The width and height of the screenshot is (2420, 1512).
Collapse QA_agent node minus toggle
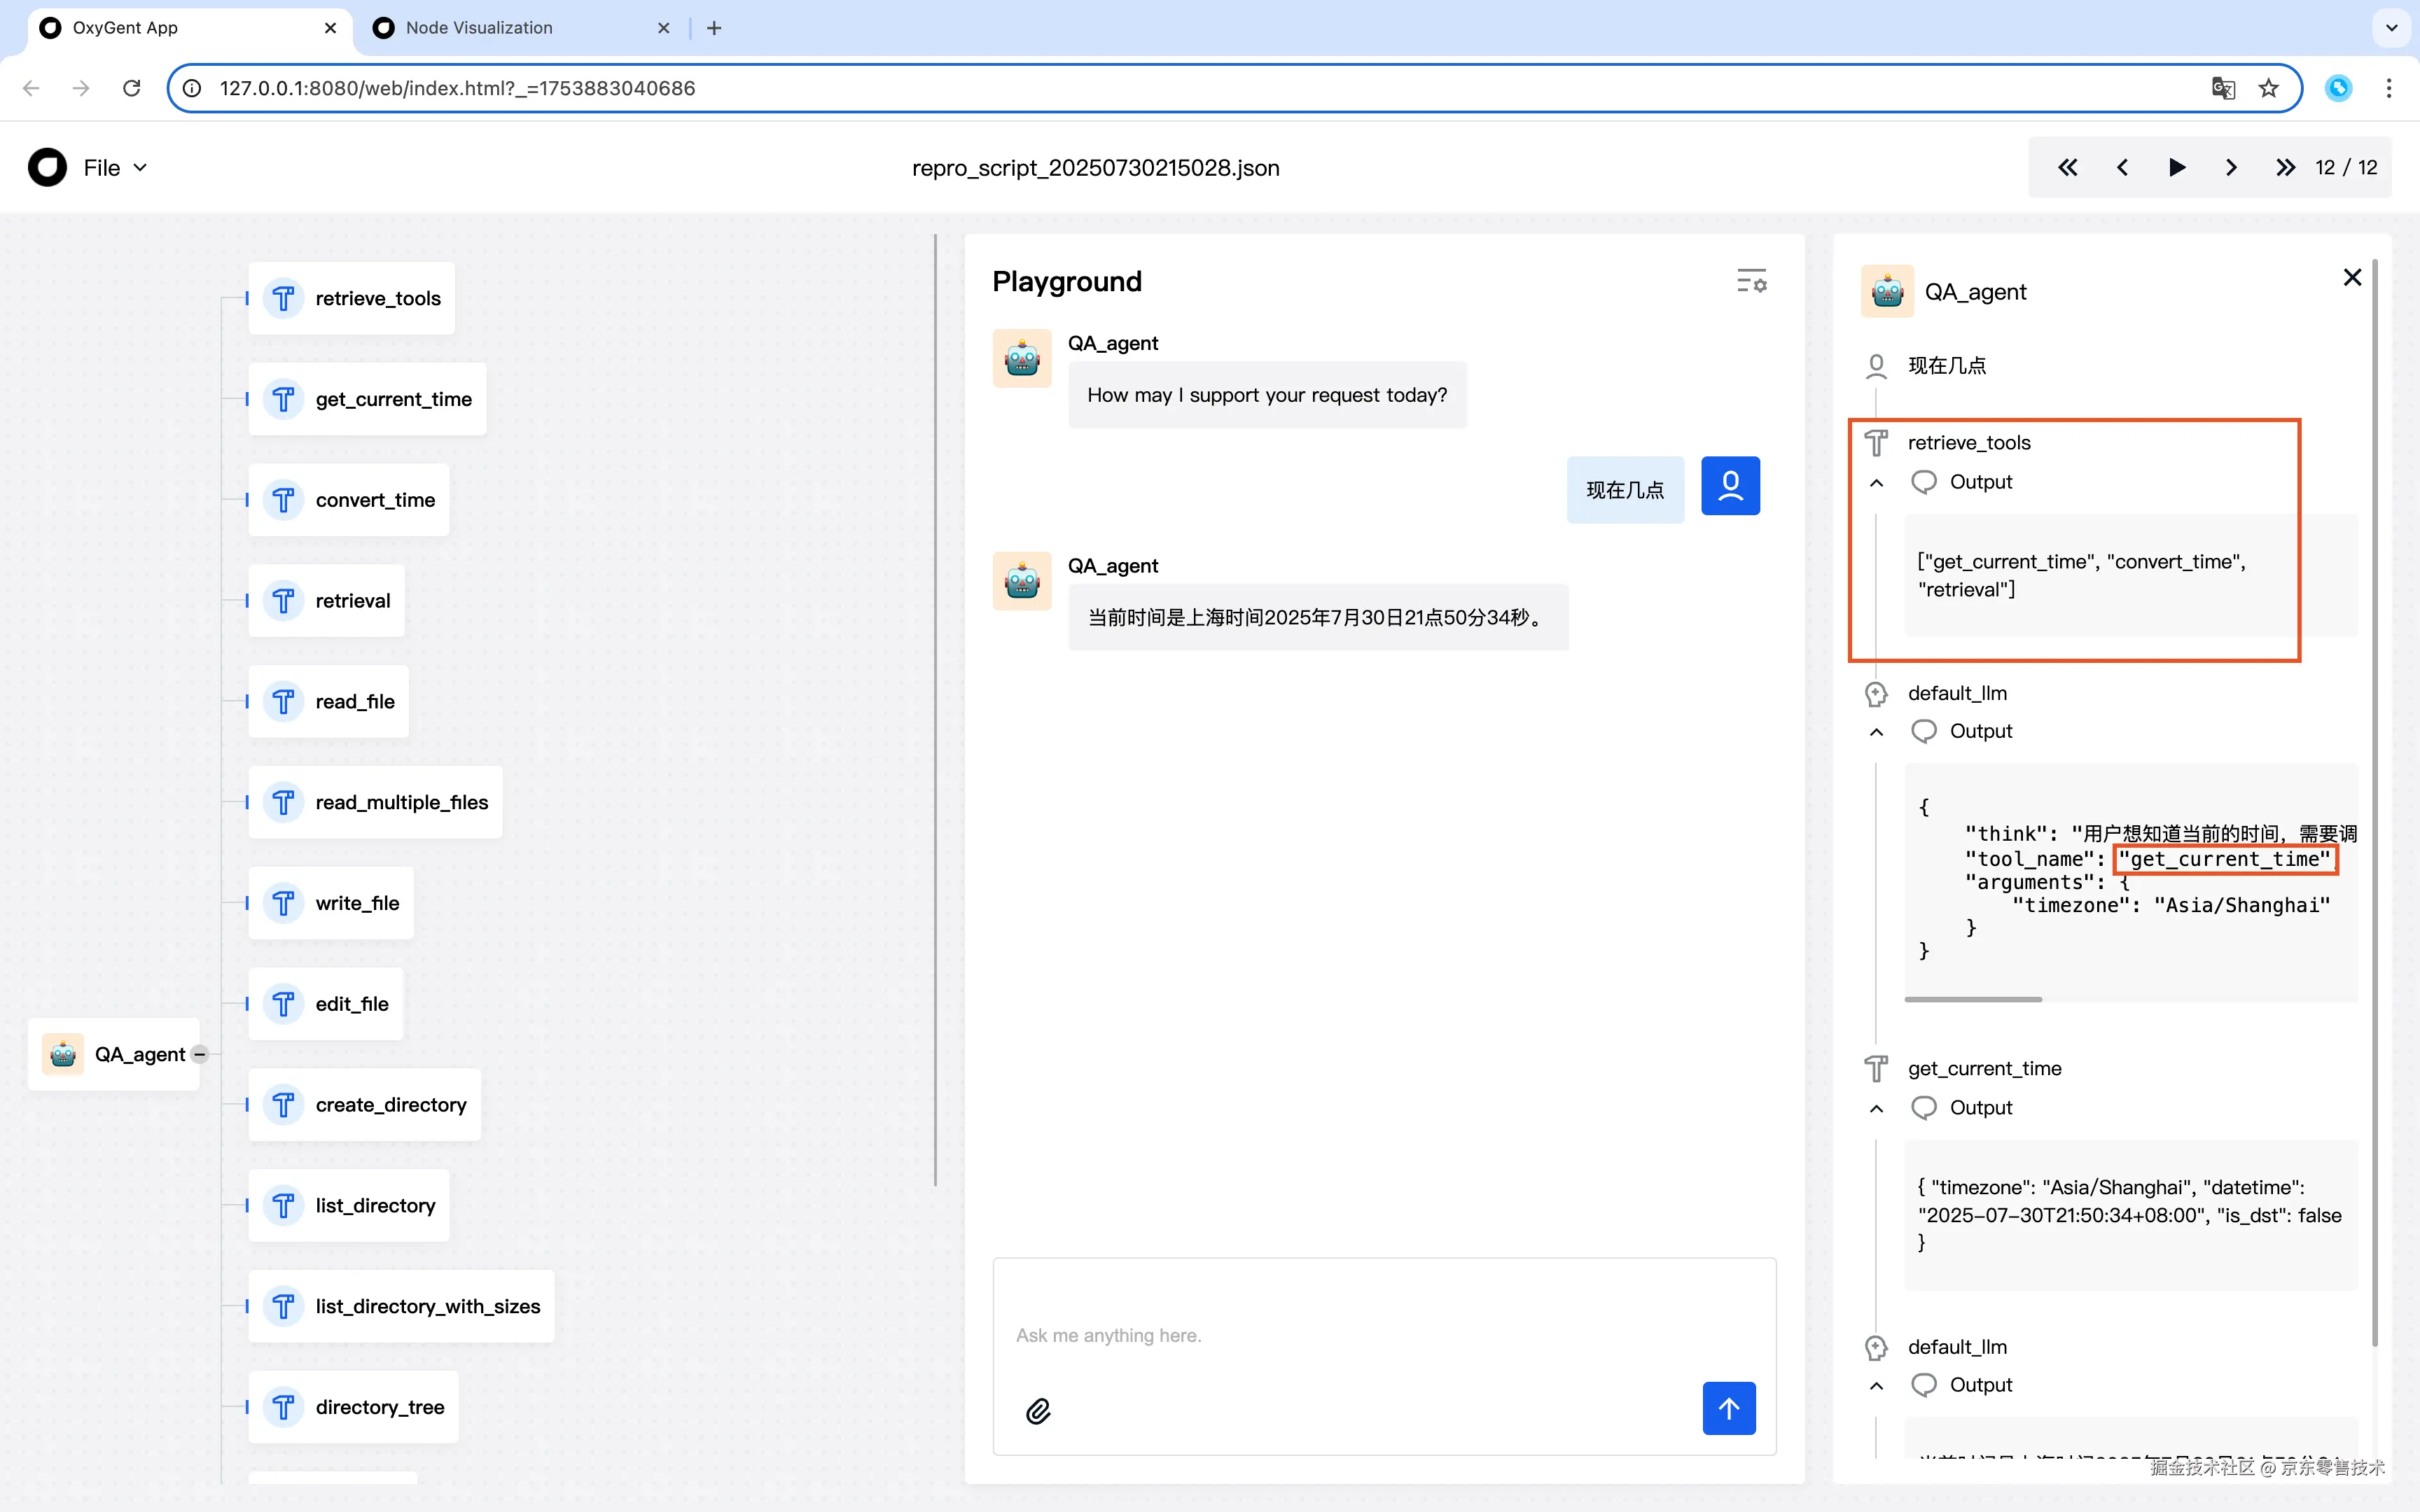200,1054
